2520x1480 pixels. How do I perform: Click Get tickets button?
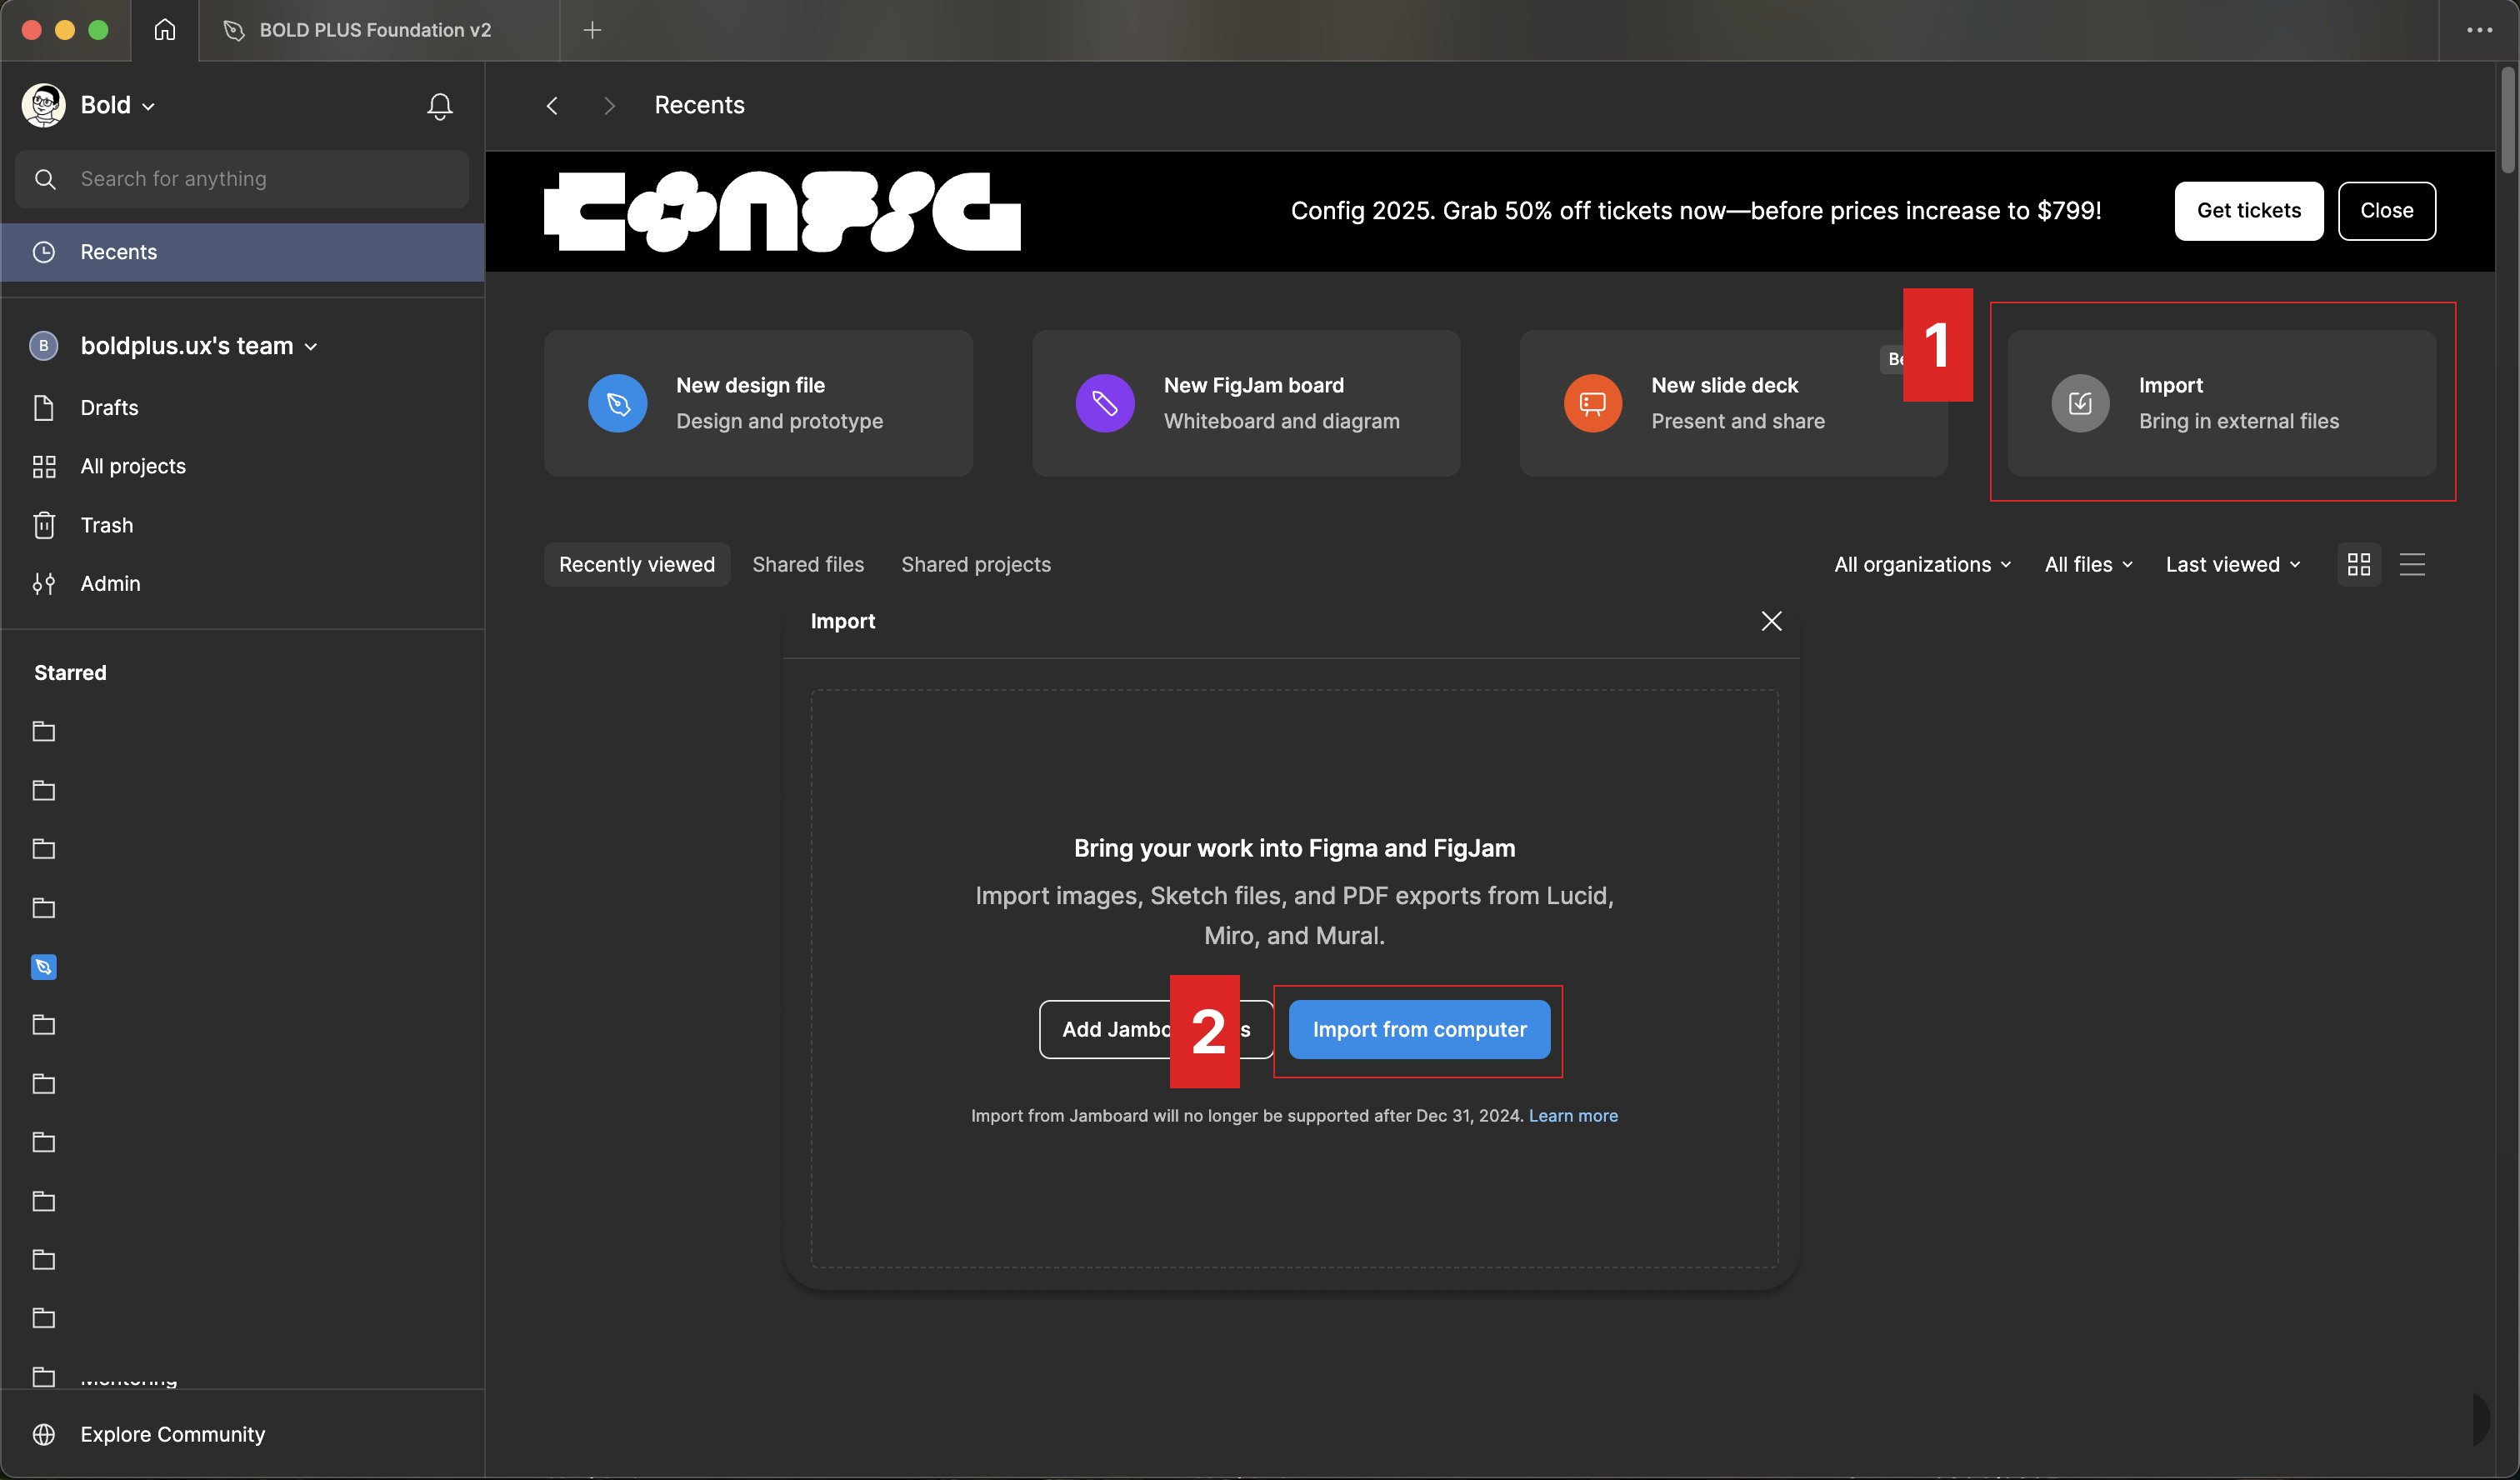pos(2249,211)
